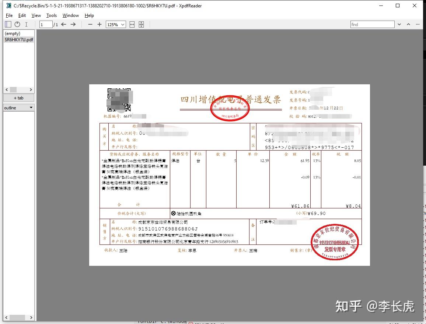426x324 pixels.
Task: Click the page number input field
Action: pyautogui.click(x=46, y=24)
